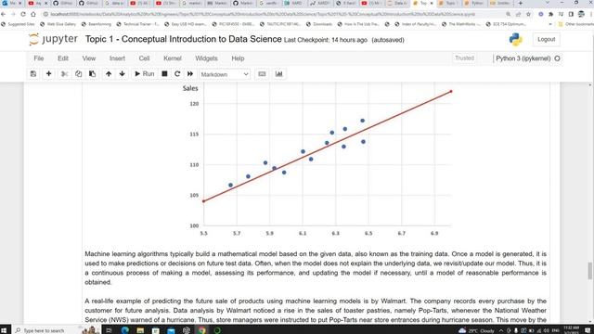
Task: Open the cell type Markdown dropdown
Action: tap(225, 74)
